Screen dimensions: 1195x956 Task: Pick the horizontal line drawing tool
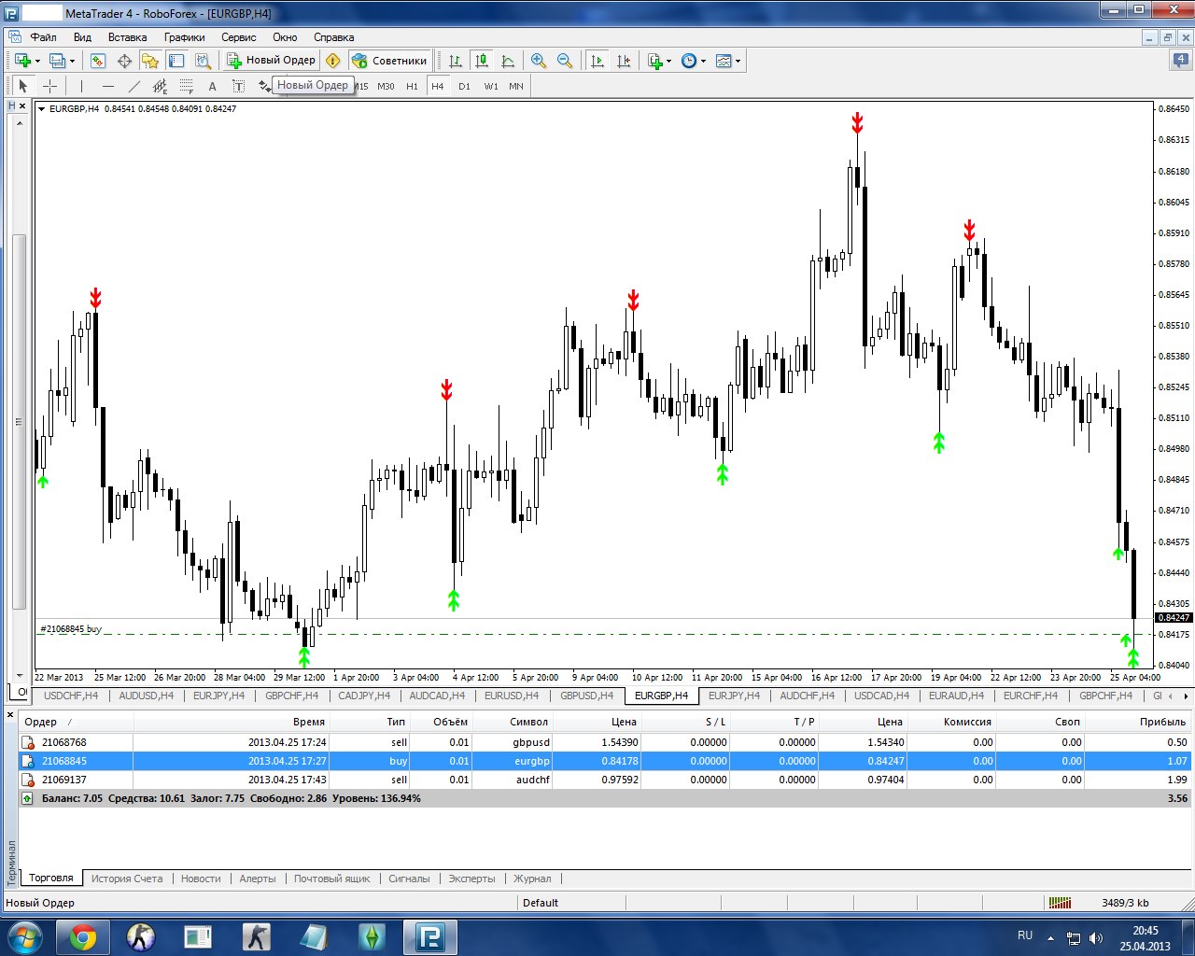[107, 86]
